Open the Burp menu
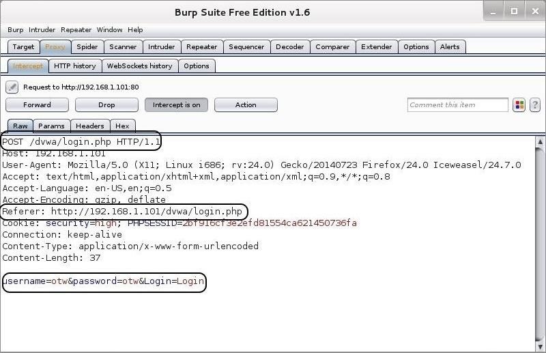The image size is (546, 353). pos(15,30)
